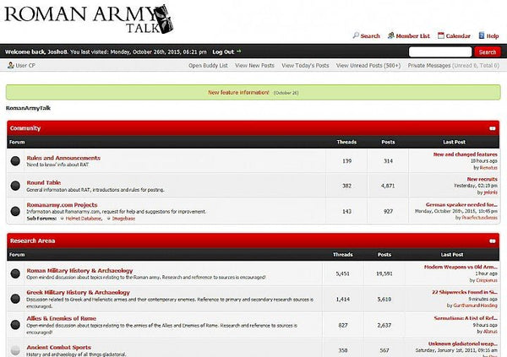Click green arrow next to Log Out
This screenshot has height=357, width=507.
239,51
